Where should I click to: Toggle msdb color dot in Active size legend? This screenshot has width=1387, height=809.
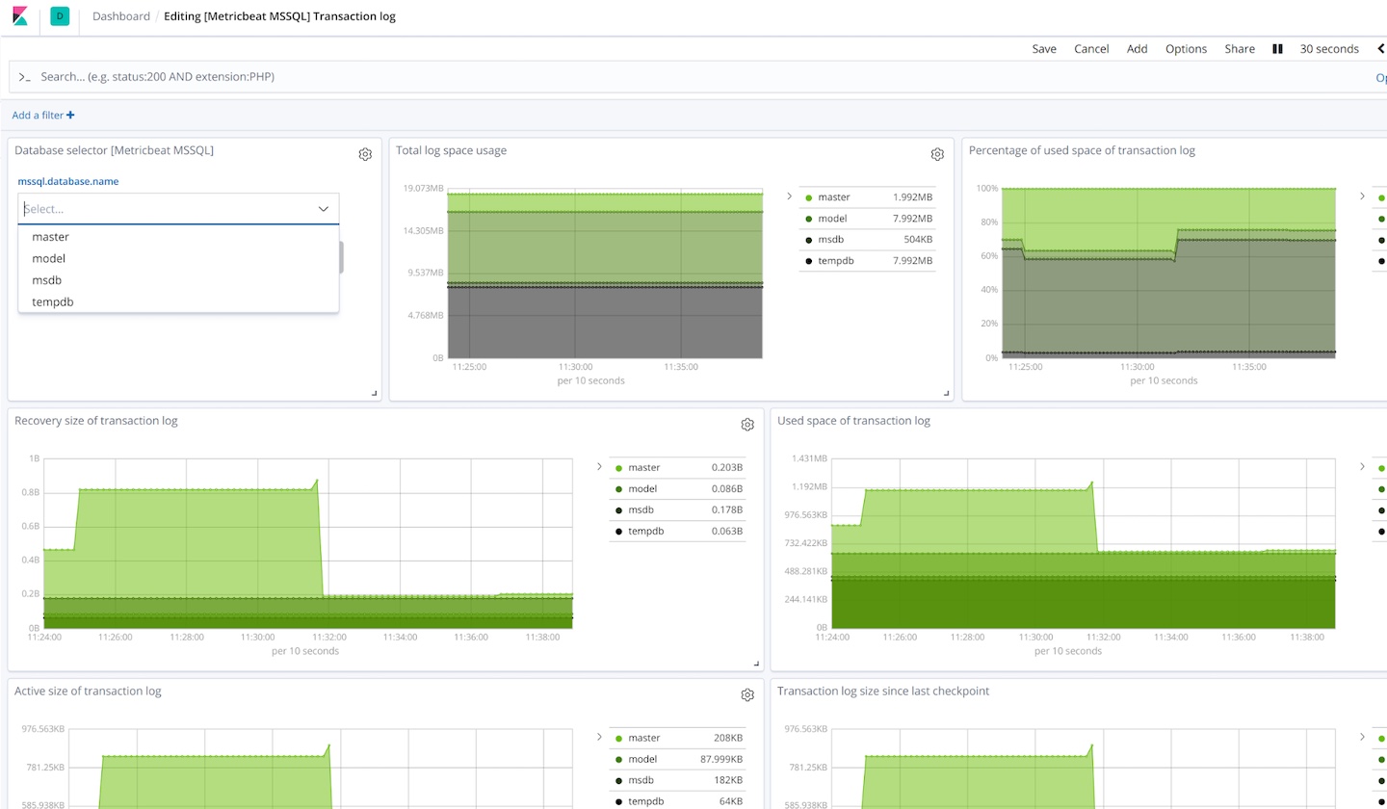coord(618,781)
